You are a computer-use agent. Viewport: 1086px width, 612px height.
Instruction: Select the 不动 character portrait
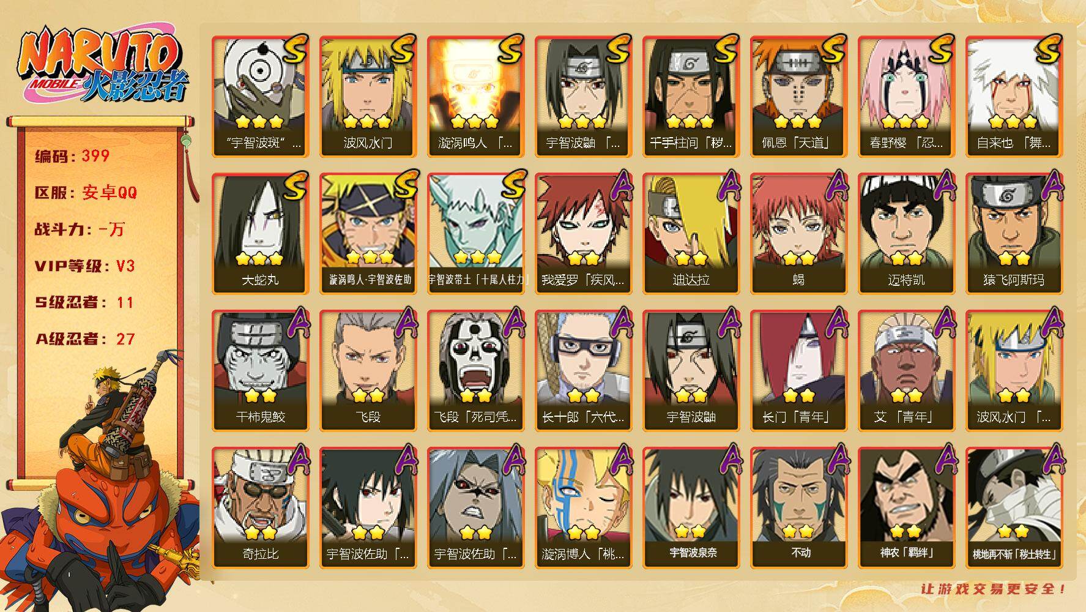tap(799, 508)
